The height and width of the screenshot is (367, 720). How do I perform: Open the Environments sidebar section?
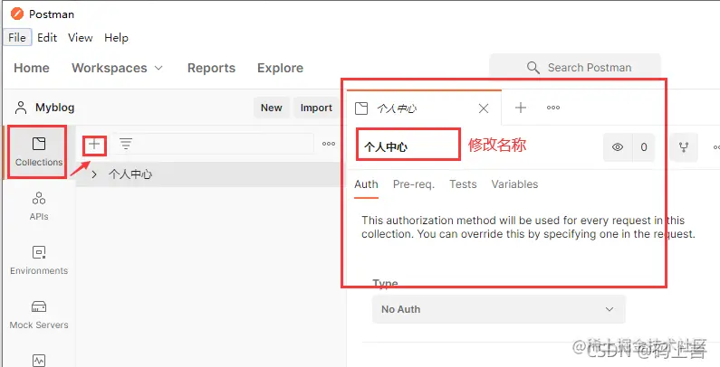[39, 260]
